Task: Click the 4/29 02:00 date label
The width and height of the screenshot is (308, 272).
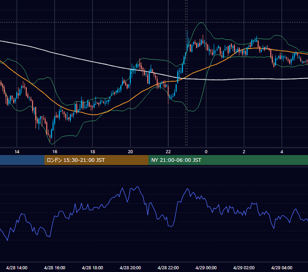Action: 244,267
